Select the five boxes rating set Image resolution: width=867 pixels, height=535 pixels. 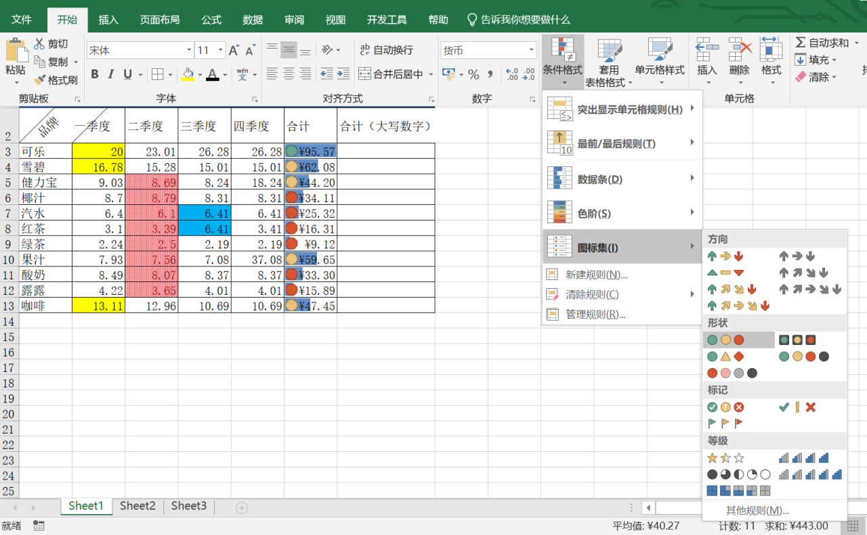(738, 490)
